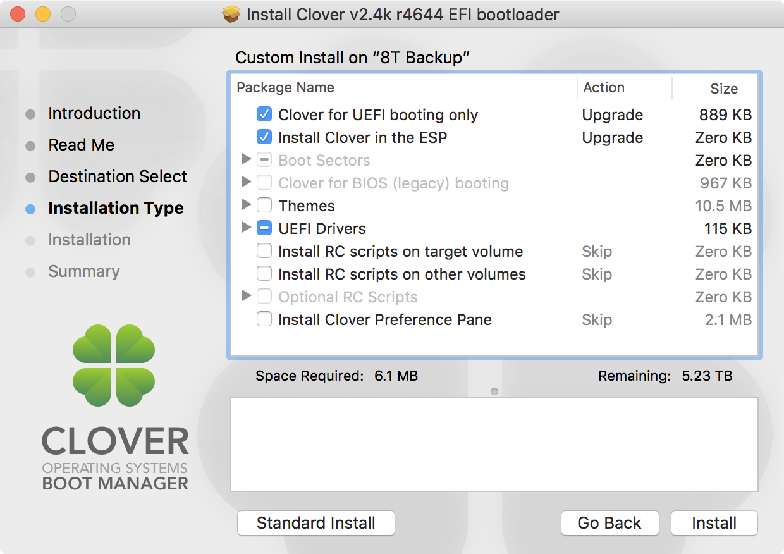The width and height of the screenshot is (784, 554).
Task: Expand the Boot Sectors disclosure triangle
Action: [247, 160]
